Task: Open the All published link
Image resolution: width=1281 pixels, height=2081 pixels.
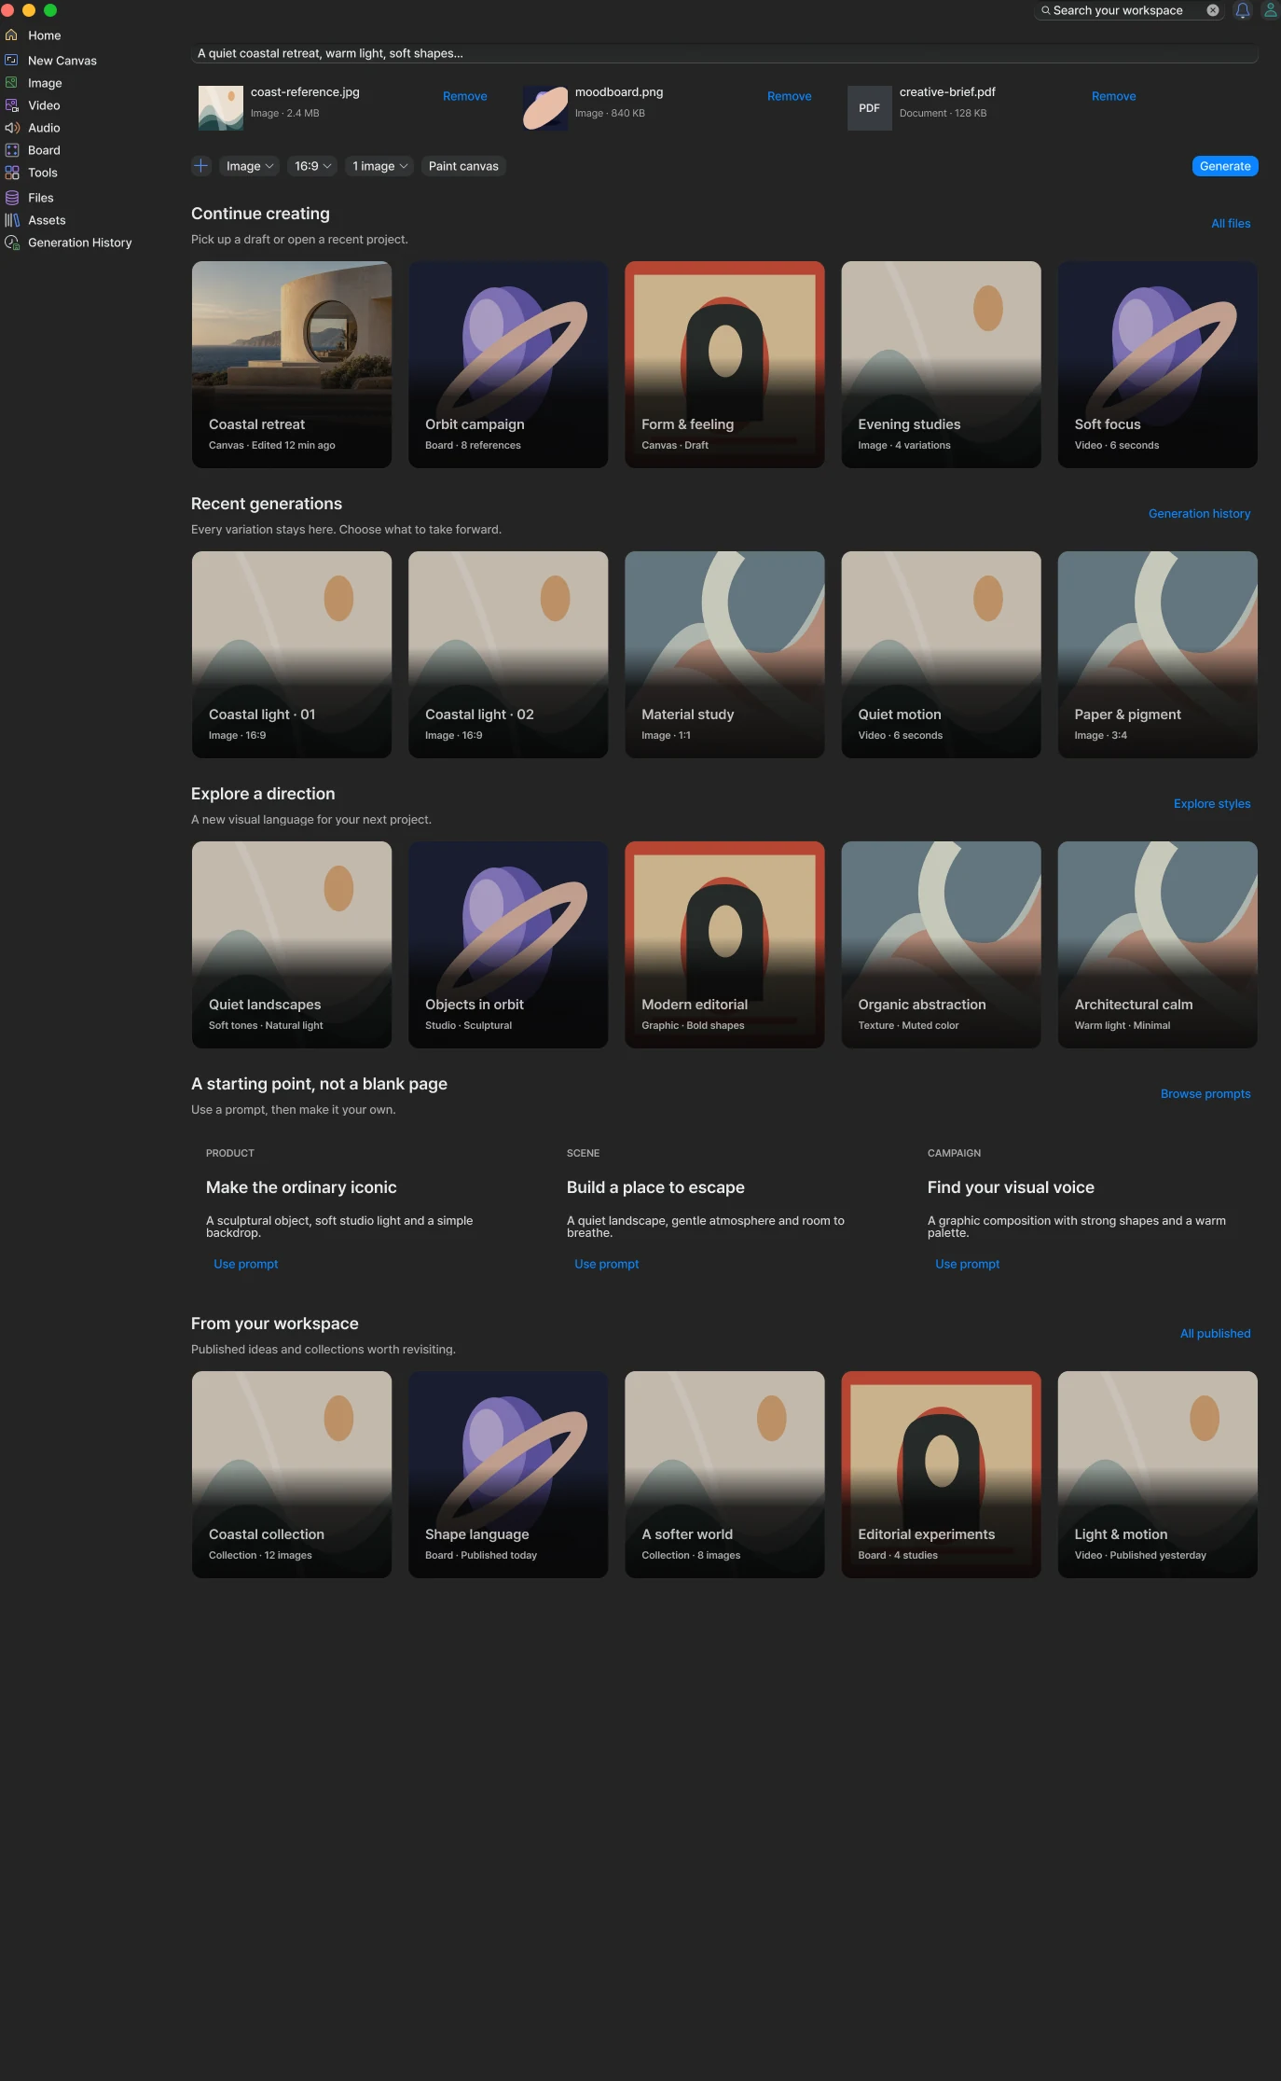Action: pos(1216,1334)
